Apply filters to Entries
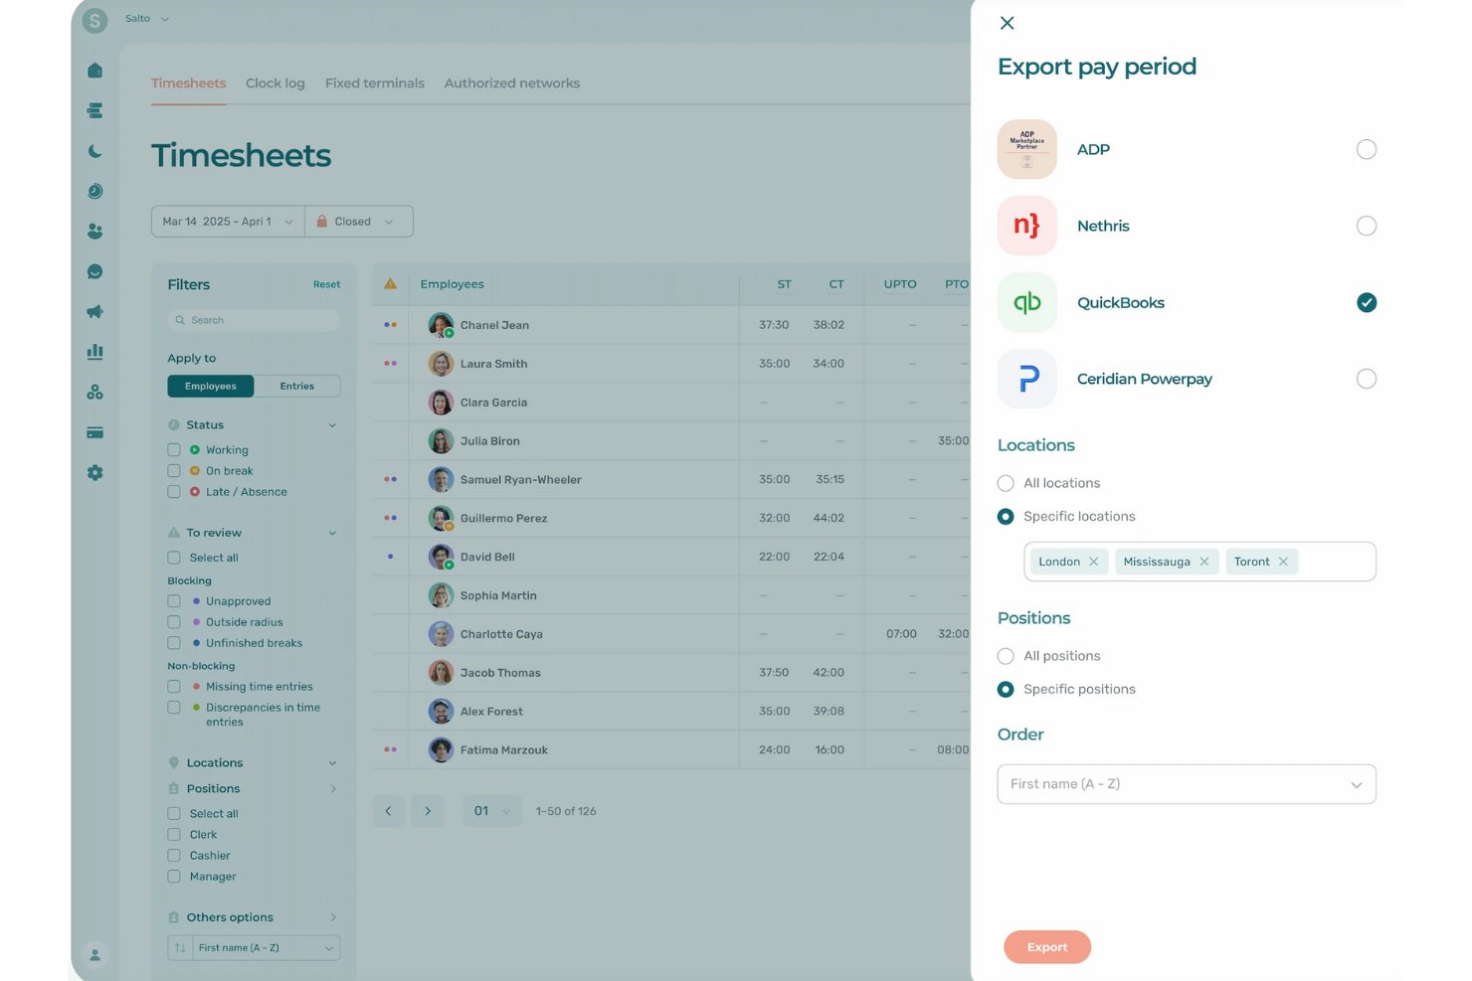Screen dimensions: 1472x981 pyautogui.click(x=296, y=386)
